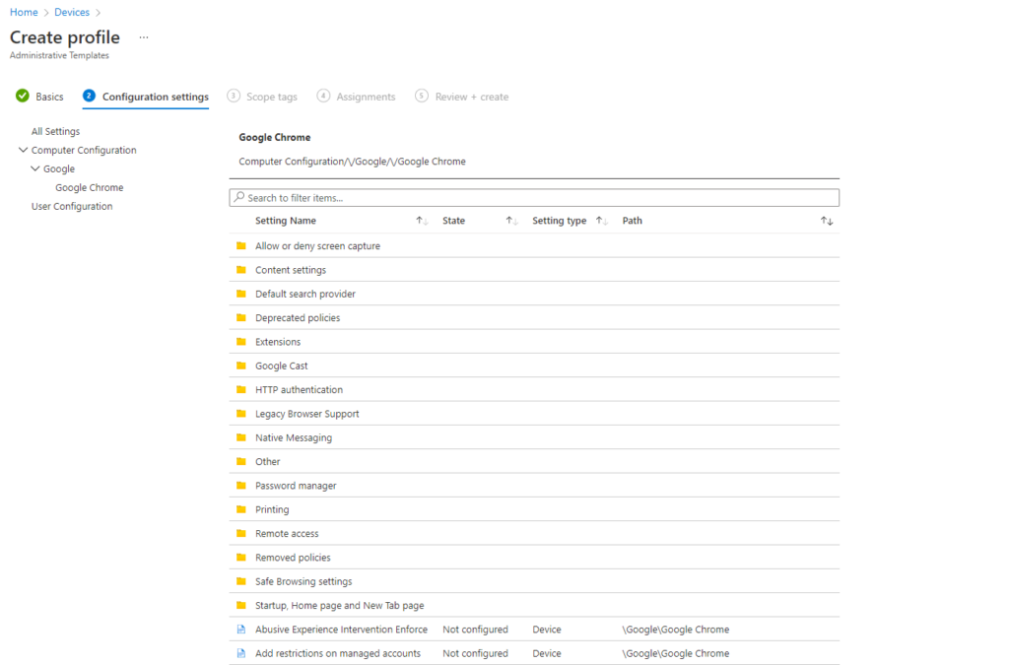The height and width of the screenshot is (665, 1009).
Task: Click the folder icon beside Allow or deny screen capture
Action: pyautogui.click(x=241, y=245)
